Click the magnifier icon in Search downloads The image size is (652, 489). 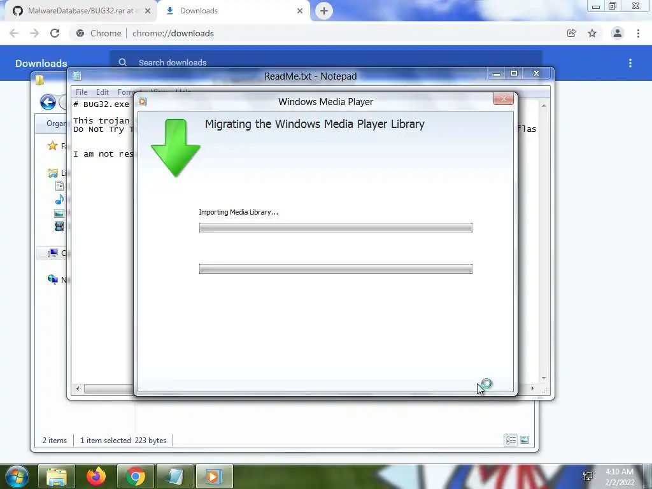click(123, 62)
